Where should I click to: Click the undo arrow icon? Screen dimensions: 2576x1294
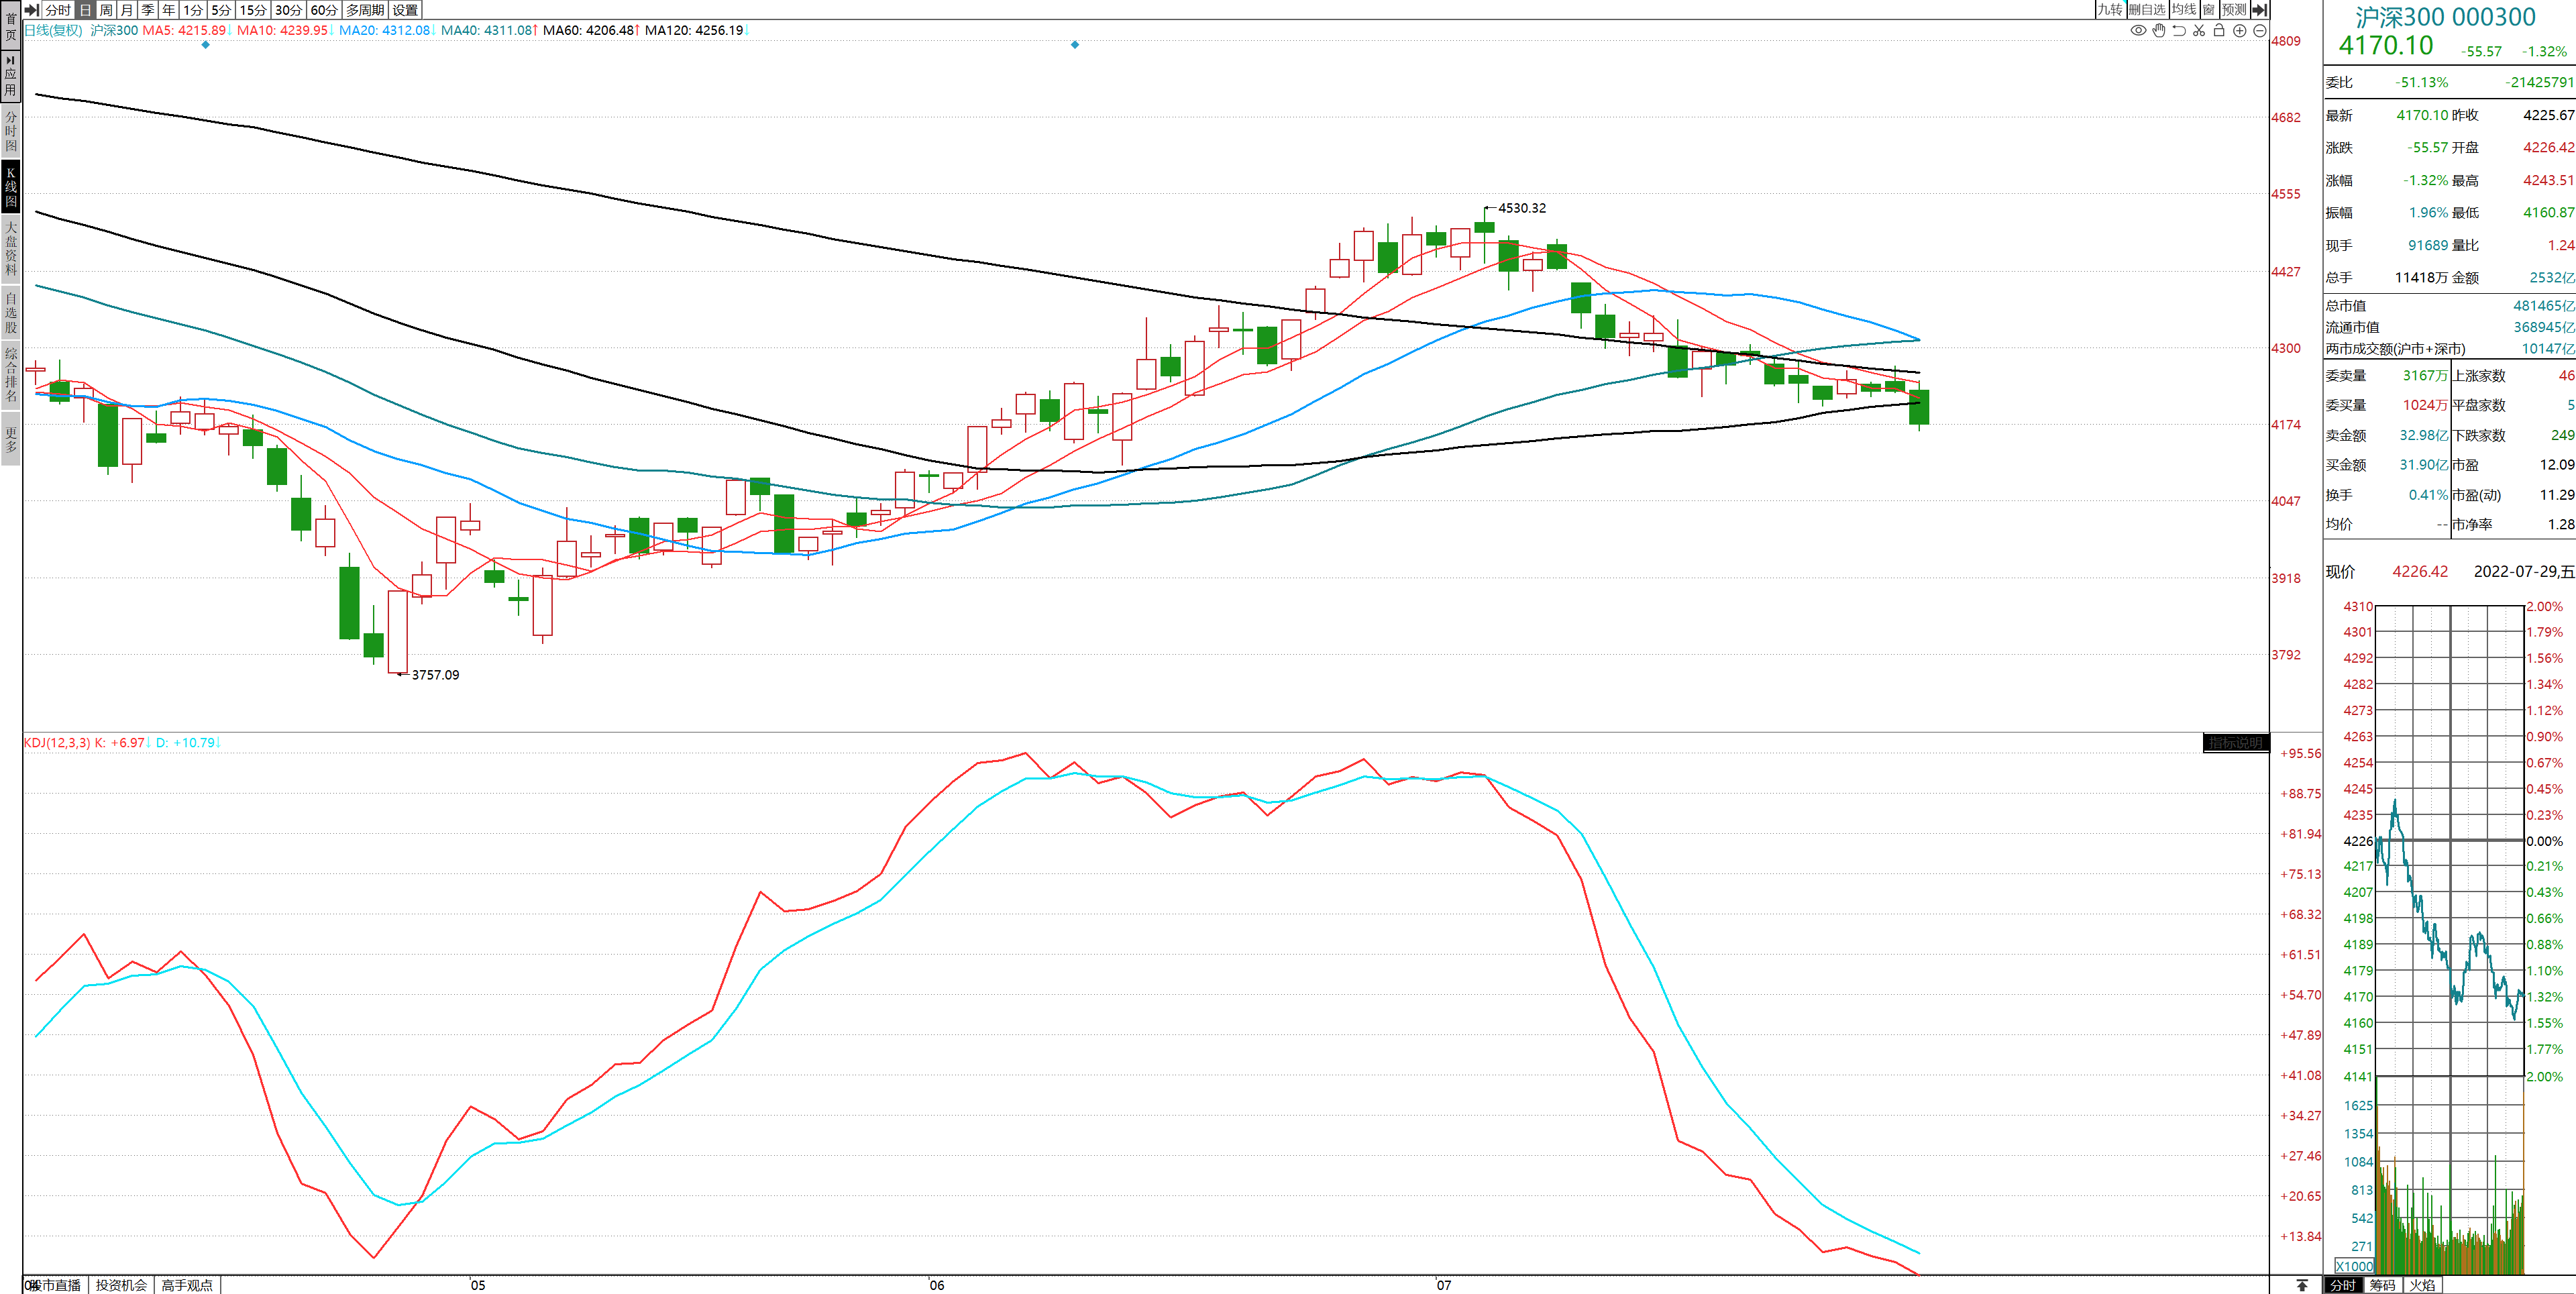pyautogui.click(x=2179, y=31)
